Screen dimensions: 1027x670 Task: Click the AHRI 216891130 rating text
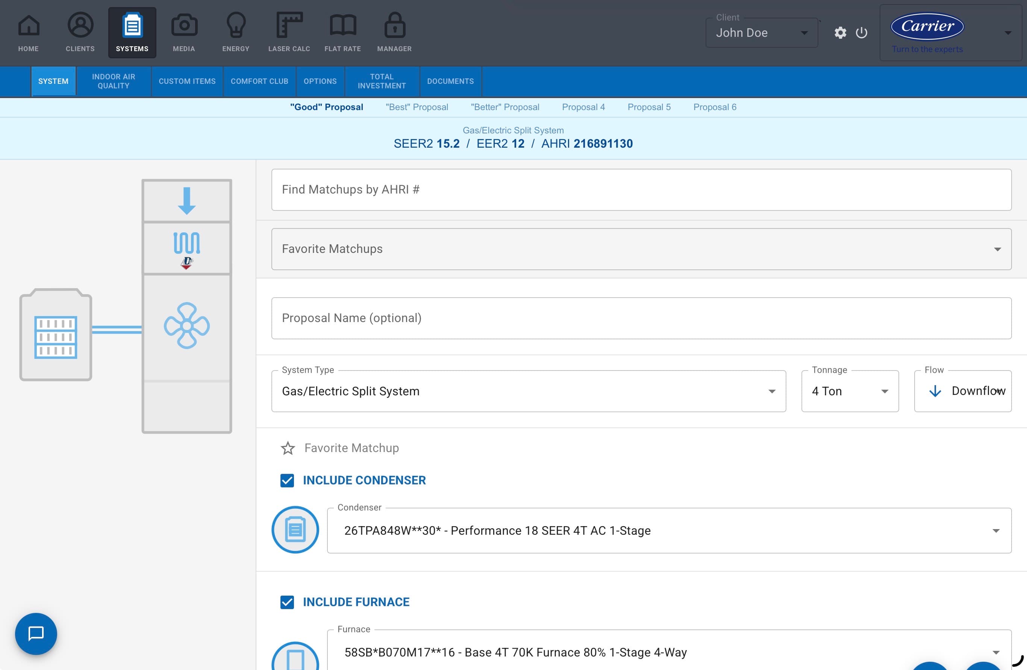(587, 144)
